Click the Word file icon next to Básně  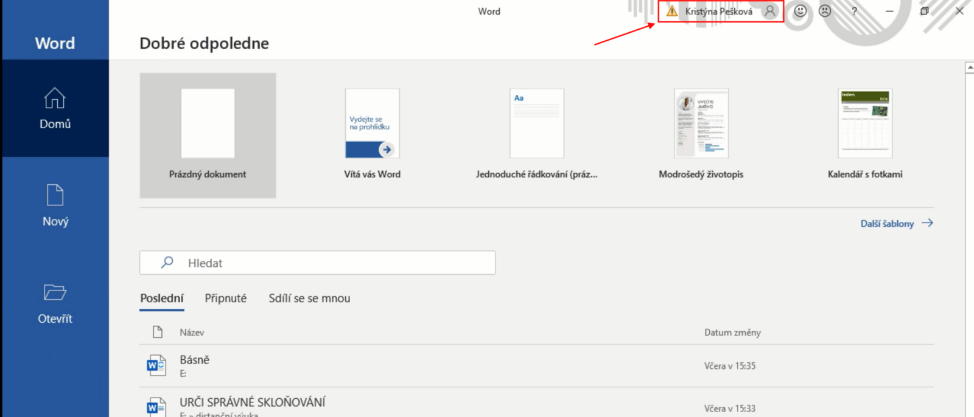[x=156, y=365]
